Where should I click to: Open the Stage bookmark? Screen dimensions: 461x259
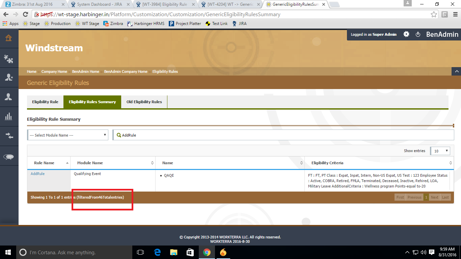pos(31,24)
